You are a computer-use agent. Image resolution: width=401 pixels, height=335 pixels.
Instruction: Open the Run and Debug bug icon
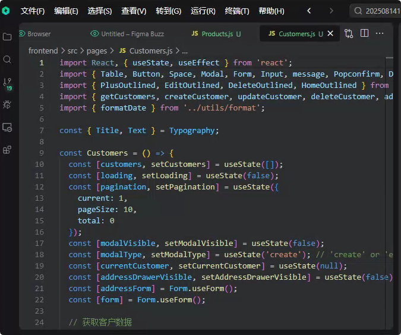click(7, 105)
